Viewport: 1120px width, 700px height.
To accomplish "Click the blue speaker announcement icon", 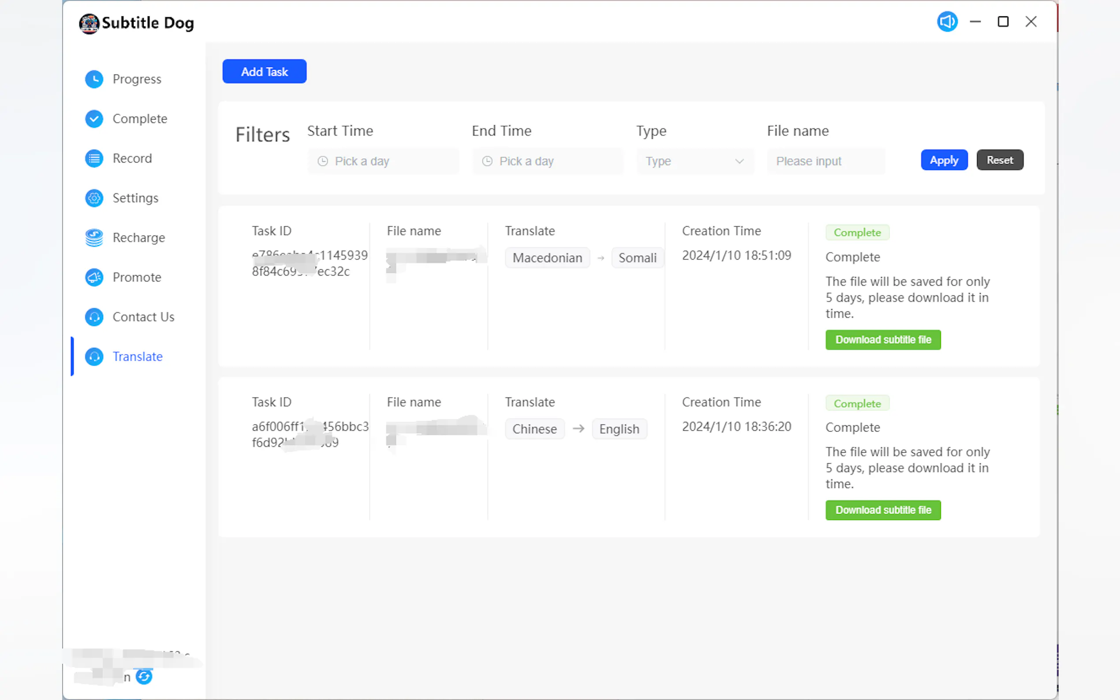I will point(947,22).
